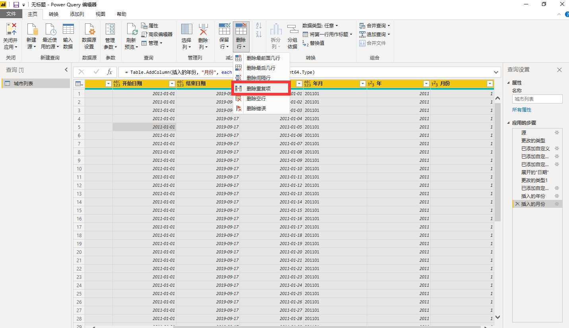Click the gear icon next to 源 step

click(x=557, y=132)
